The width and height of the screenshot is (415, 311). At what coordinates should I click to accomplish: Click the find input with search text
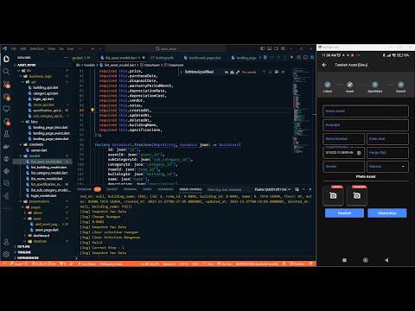pos(203,72)
